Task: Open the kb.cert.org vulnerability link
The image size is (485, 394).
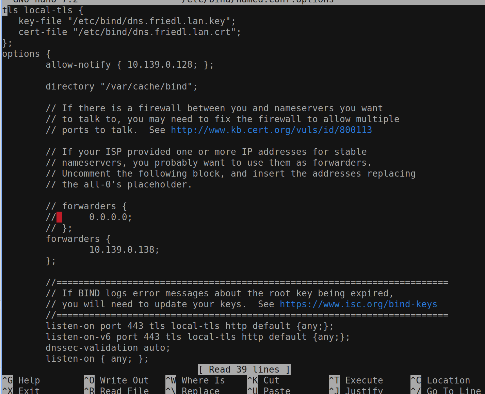Action: click(x=271, y=130)
